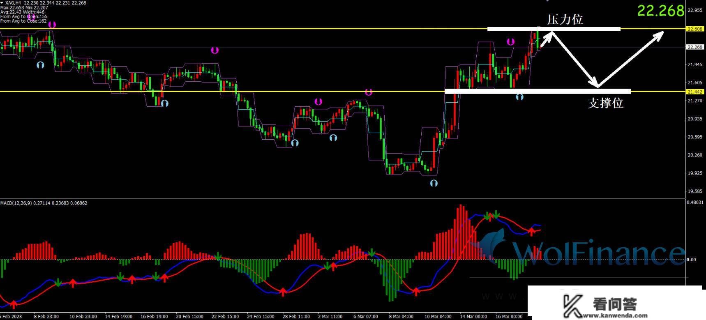The width and height of the screenshot is (706, 320).
Task: Click the 22.955 price axis label
Action: pyautogui.click(x=695, y=10)
